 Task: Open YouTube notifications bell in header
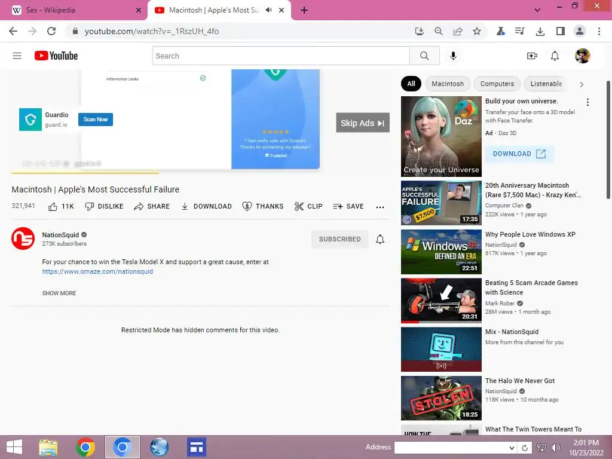(555, 56)
